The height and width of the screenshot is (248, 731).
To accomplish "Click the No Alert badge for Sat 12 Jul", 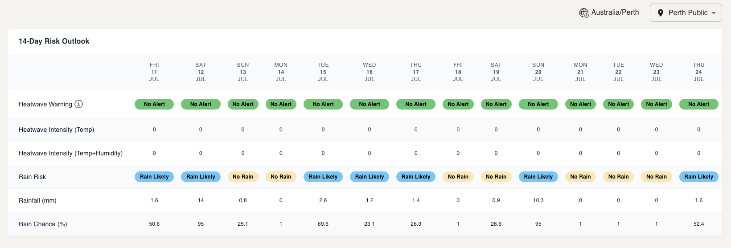I will [201, 104].
